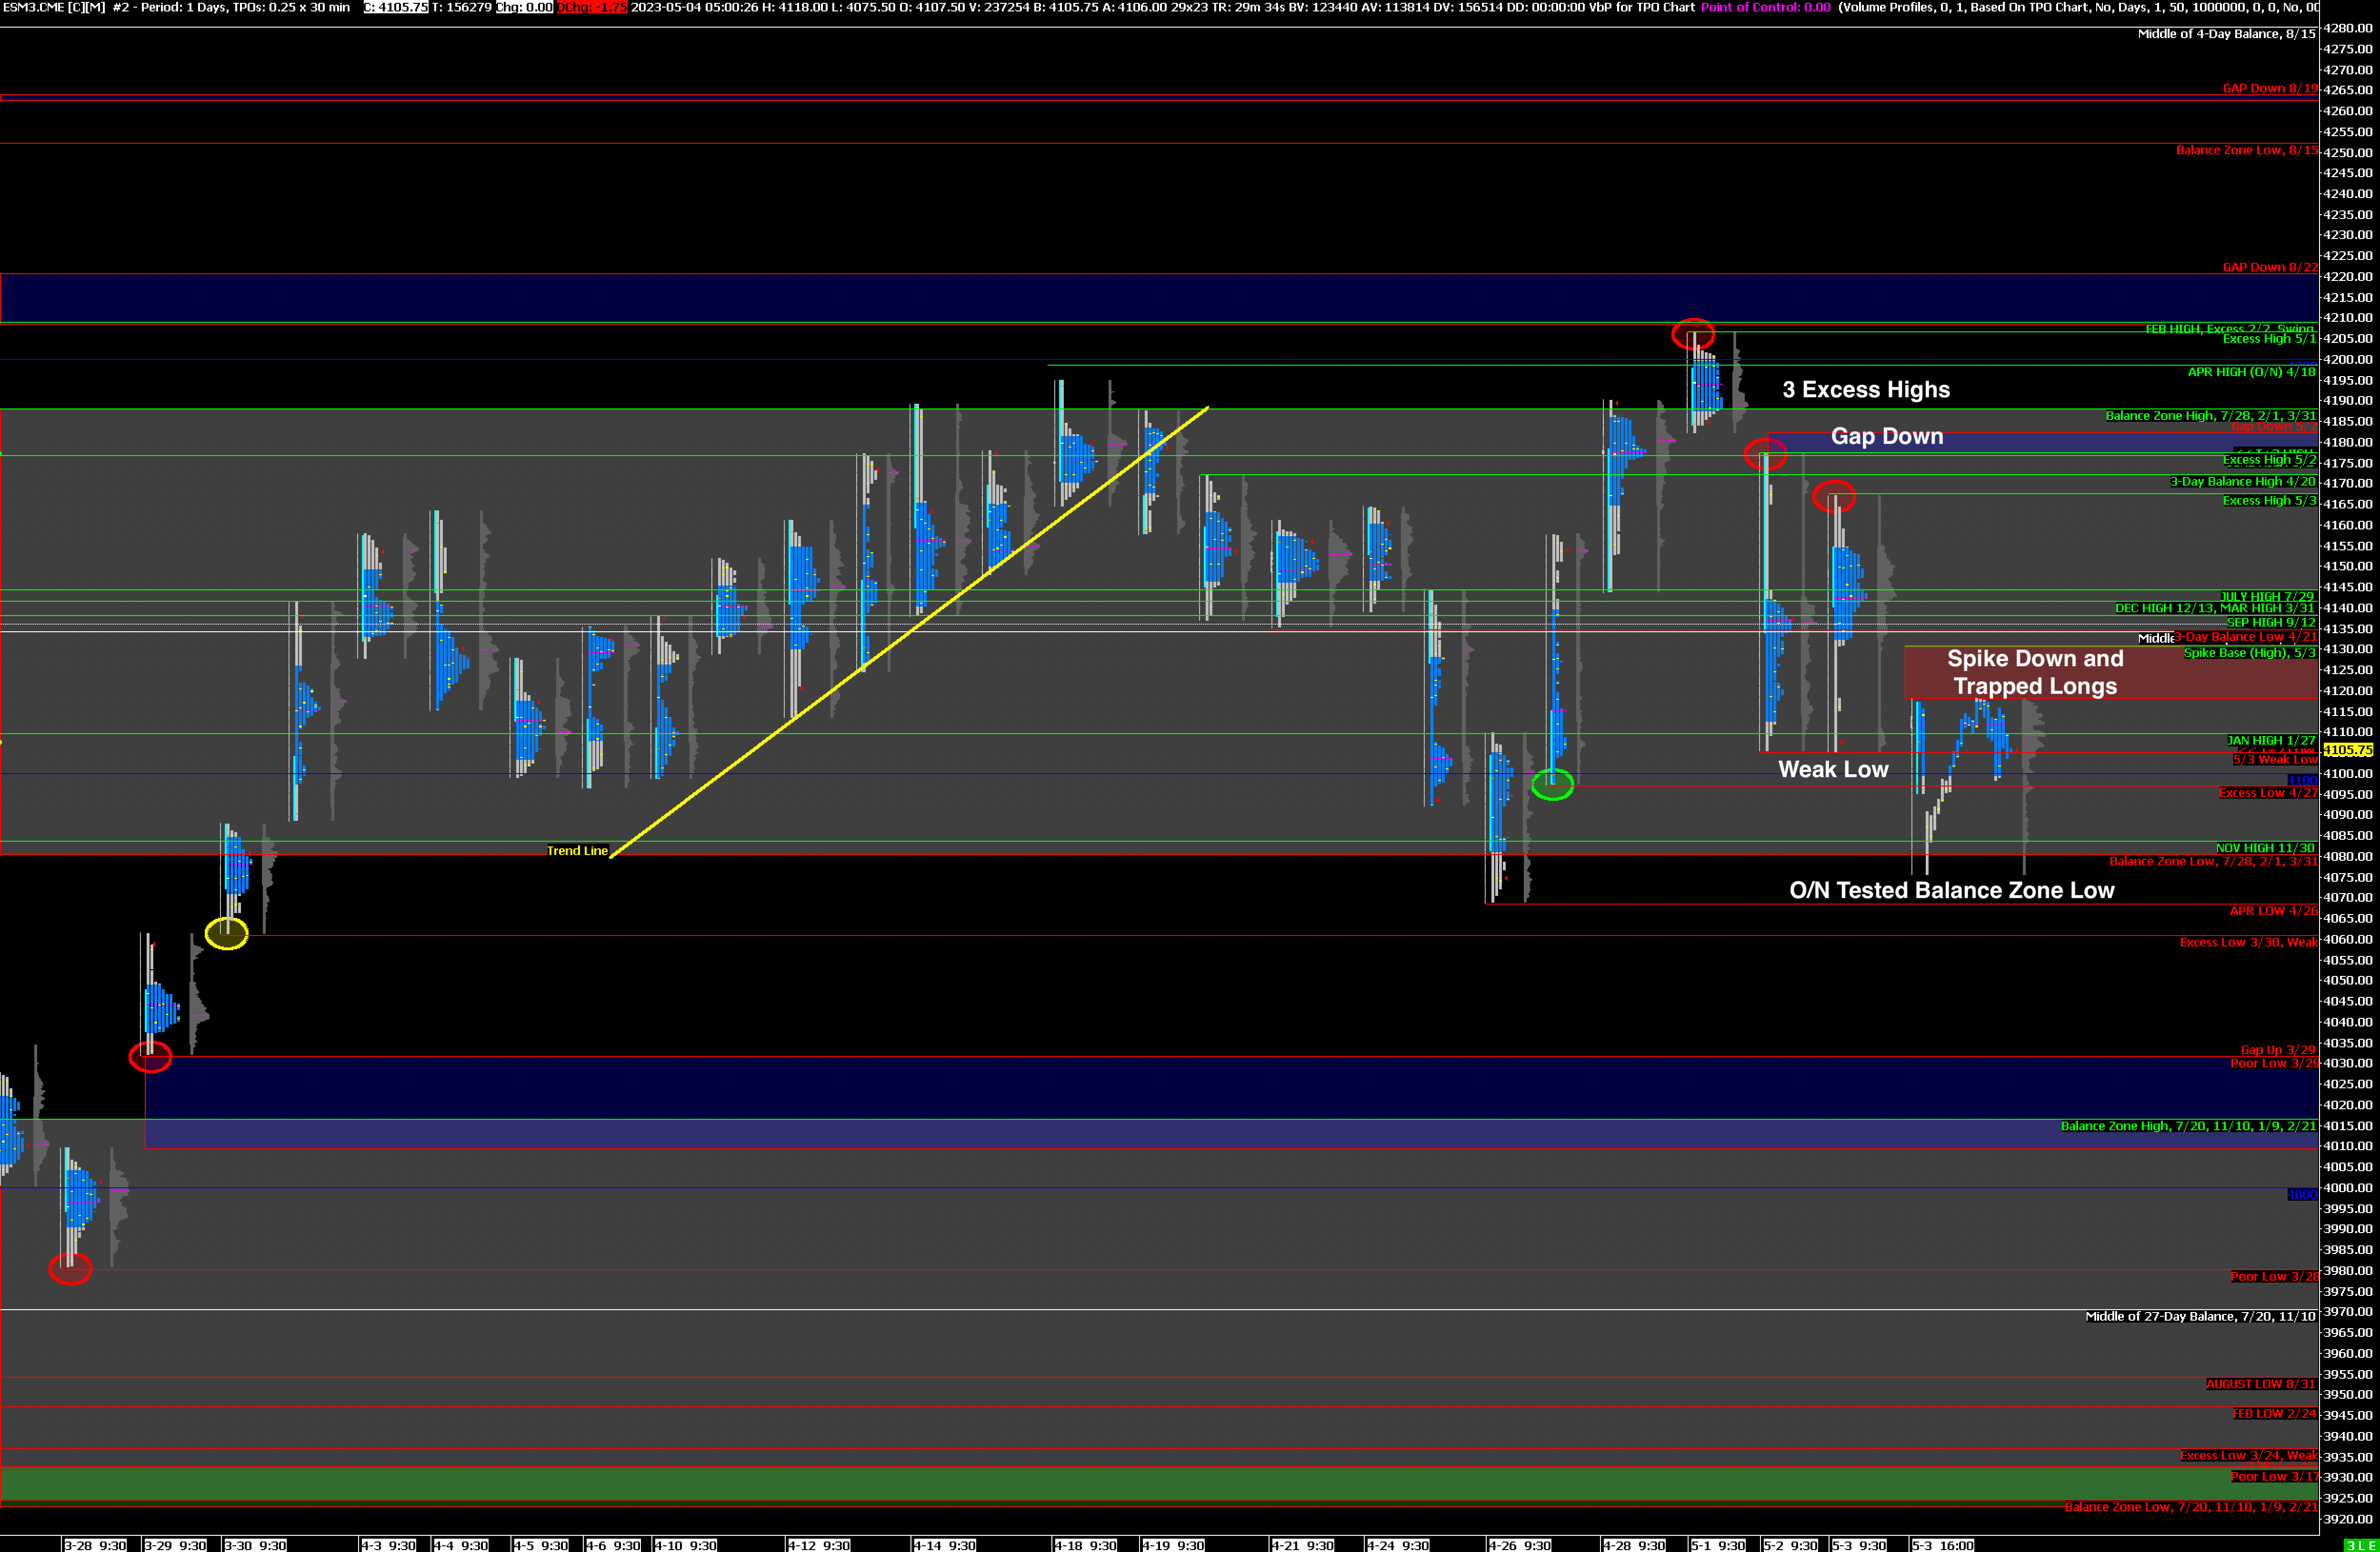2380x1552 pixels.
Task: Click the 5-3 16:00 time axis marker
Action: 1942,1546
